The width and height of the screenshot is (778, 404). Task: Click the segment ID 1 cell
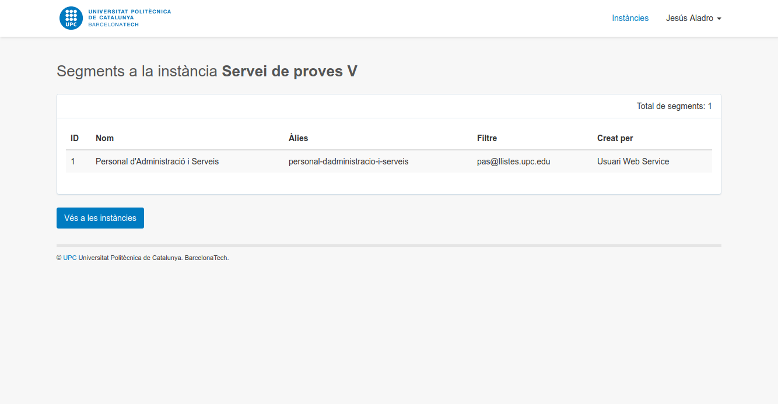pos(73,161)
